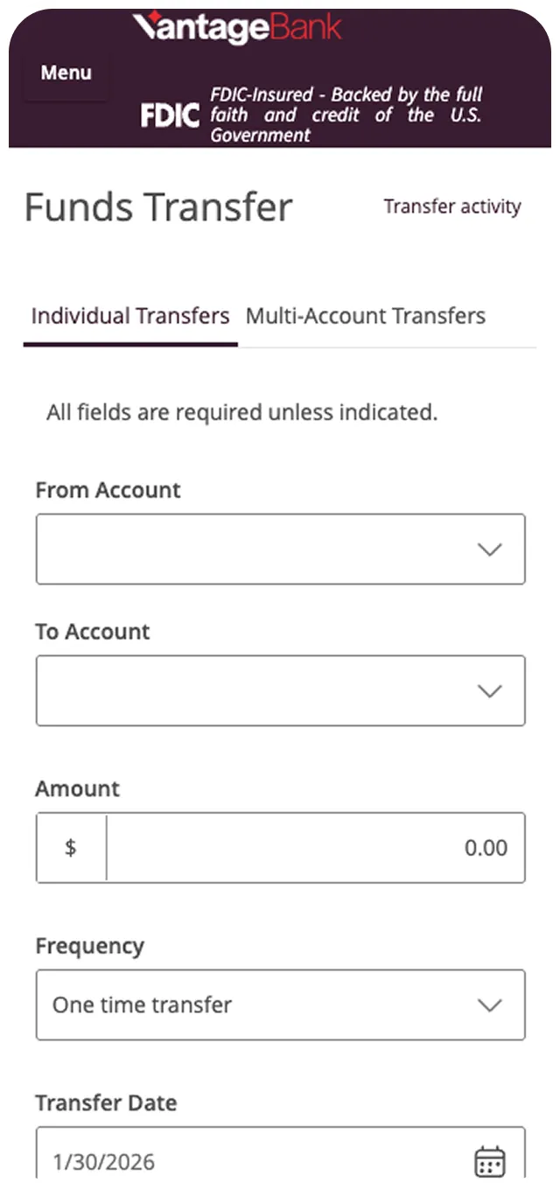Expand the From Account selection list

tap(280, 549)
